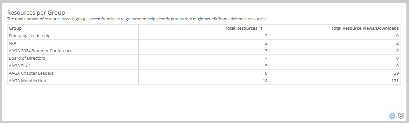This screenshot has width=409, height=123.
Task: Click the shield user icon
Action: point(401,115)
